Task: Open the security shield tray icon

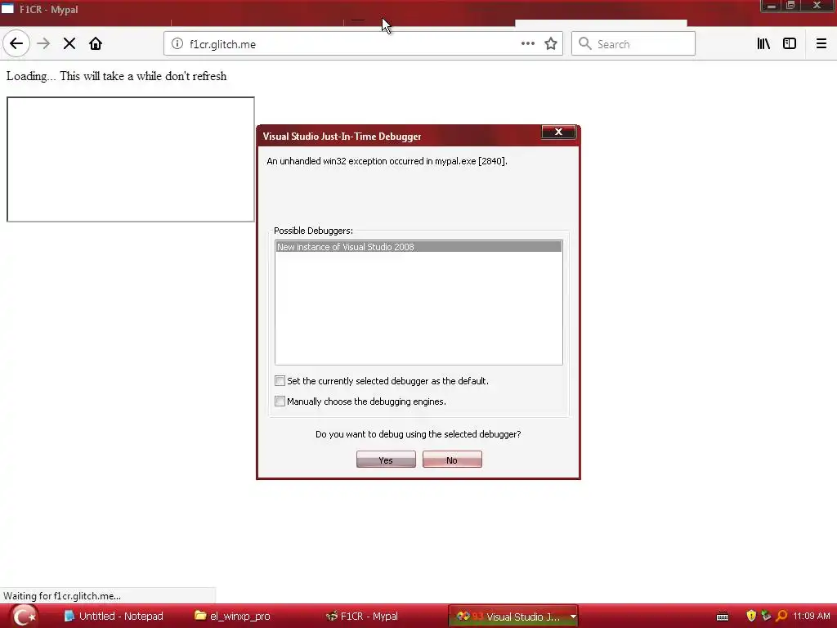Action: point(751,617)
